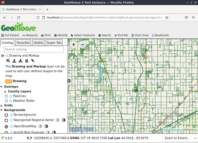Collapse the sidebar with arrow icon
This screenshot has width=198, height=143.
pos(69,81)
